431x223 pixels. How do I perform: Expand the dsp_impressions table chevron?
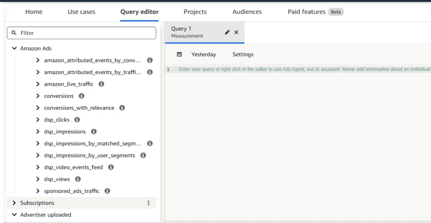(38, 132)
